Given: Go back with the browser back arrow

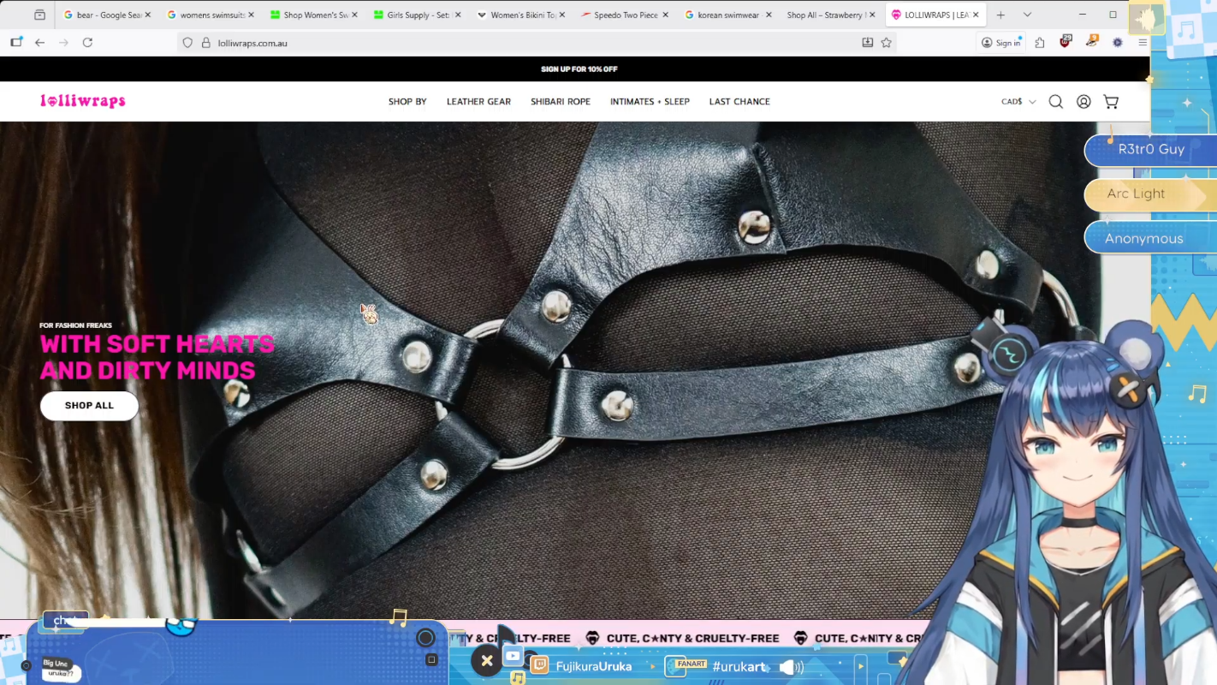Looking at the screenshot, I should (39, 42).
